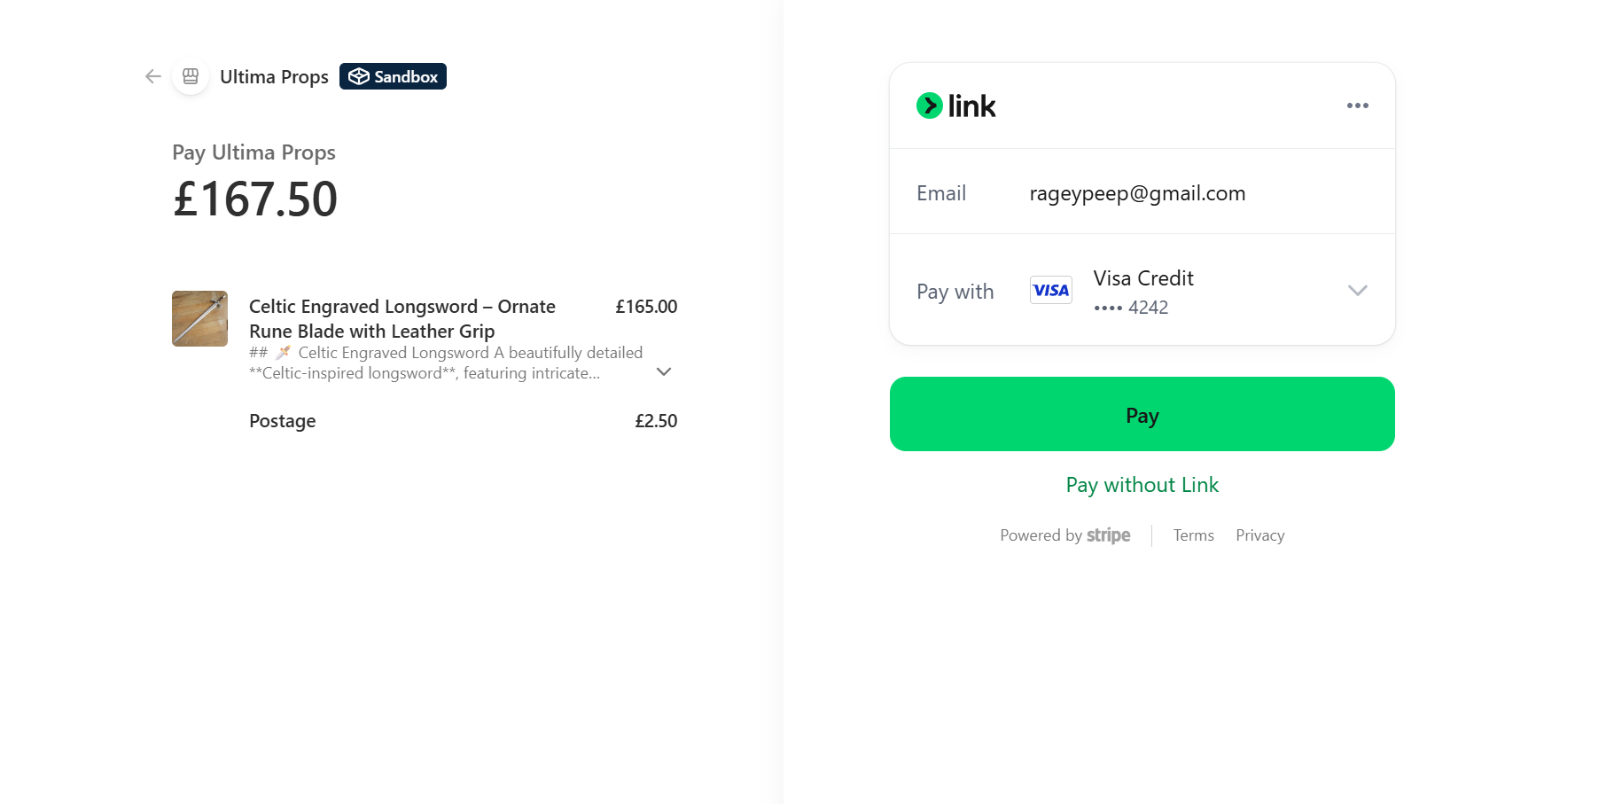Click the Sandbox badge icon

tap(359, 76)
